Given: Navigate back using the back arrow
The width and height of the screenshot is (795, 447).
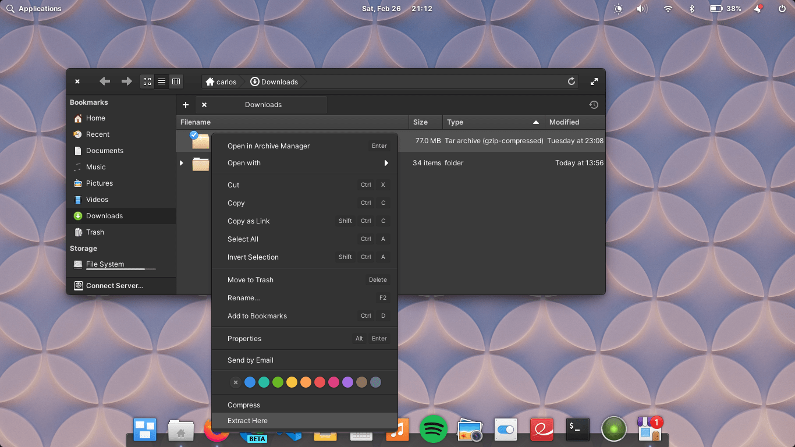Looking at the screenshot, I should [x=104, y=81].
